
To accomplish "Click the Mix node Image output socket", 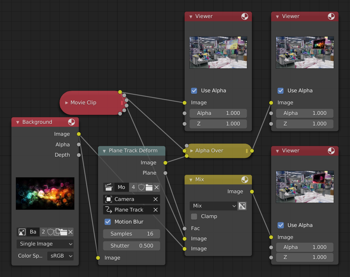I will tap(252, 192).
